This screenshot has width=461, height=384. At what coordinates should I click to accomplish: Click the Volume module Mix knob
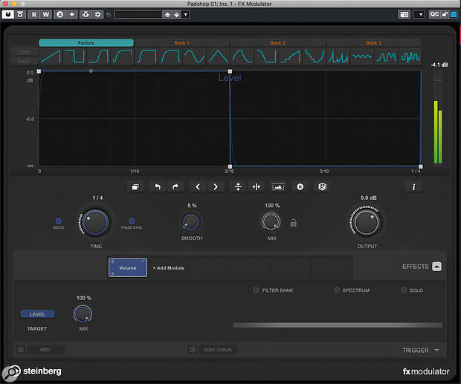[83, 314]
